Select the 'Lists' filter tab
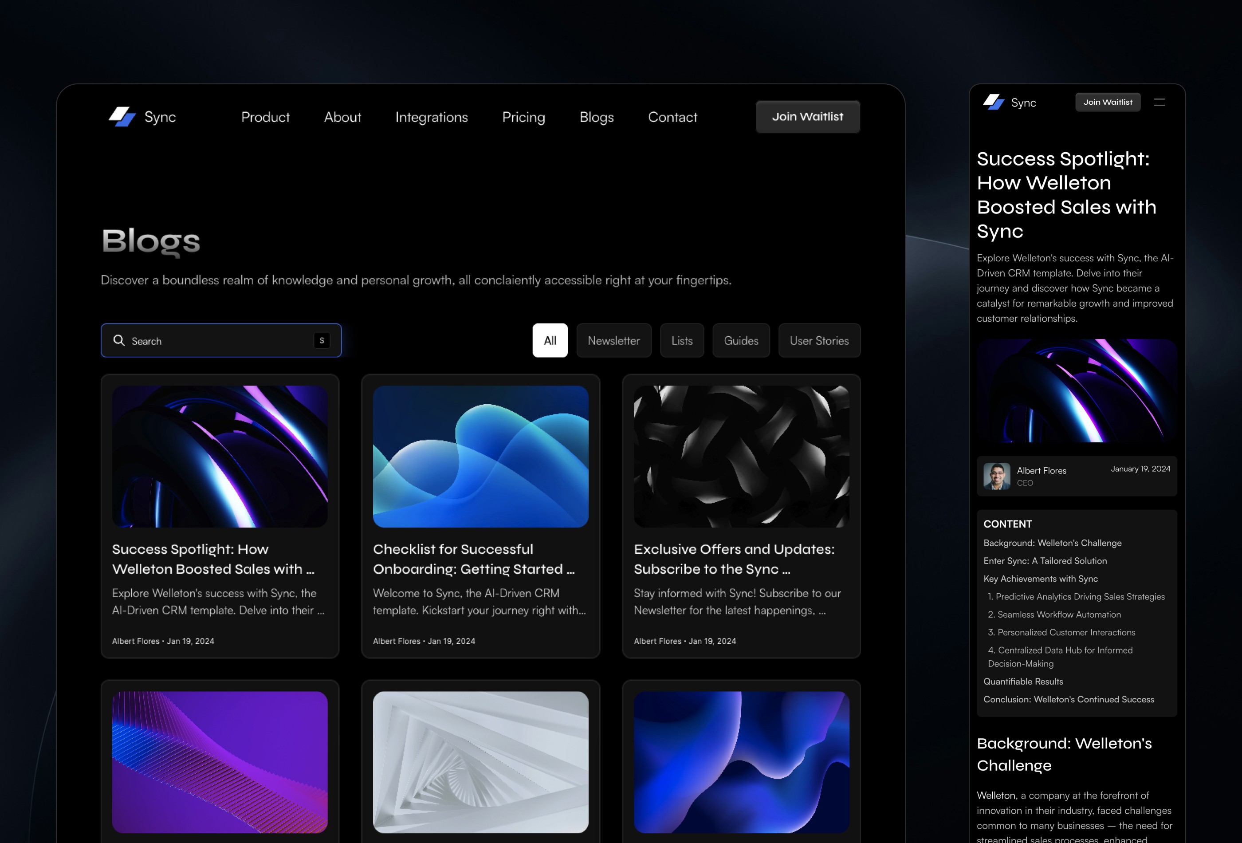The width and height of the screenshot is (1242, 843). 682,340
